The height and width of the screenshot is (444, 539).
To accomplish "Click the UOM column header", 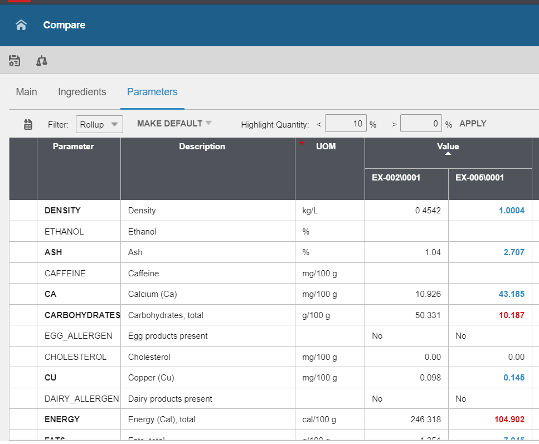I will point(326,147).
